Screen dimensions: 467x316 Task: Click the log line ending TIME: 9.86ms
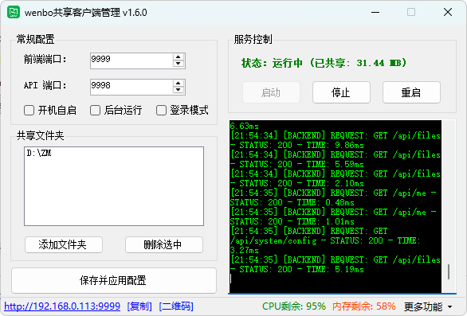coord(336,140)
